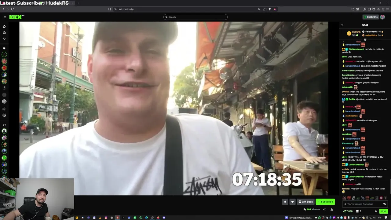This screenshot has height=220, width=391.
Task: Share the stream via share icon
Action: click(x=324, y=210)
